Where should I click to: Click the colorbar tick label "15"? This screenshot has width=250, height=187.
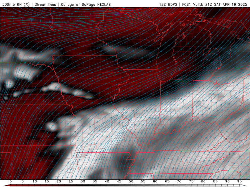pyautogui.click(x=47, y=181)
